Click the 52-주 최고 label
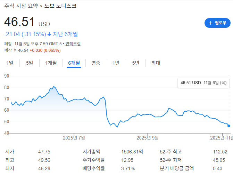 pos(171,152)
